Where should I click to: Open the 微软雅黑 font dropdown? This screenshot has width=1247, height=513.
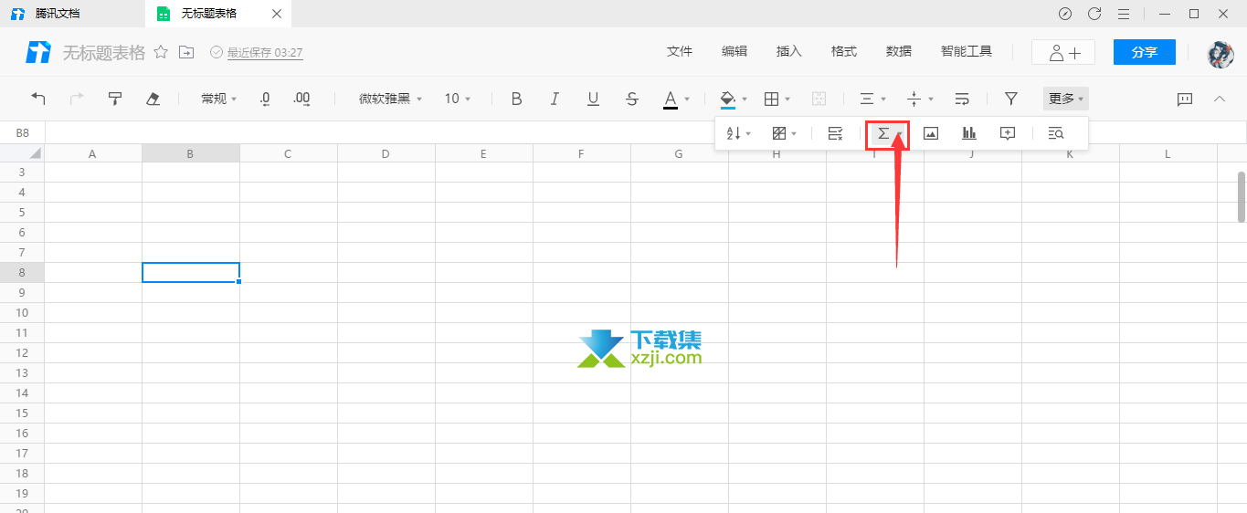pos(391,99)
